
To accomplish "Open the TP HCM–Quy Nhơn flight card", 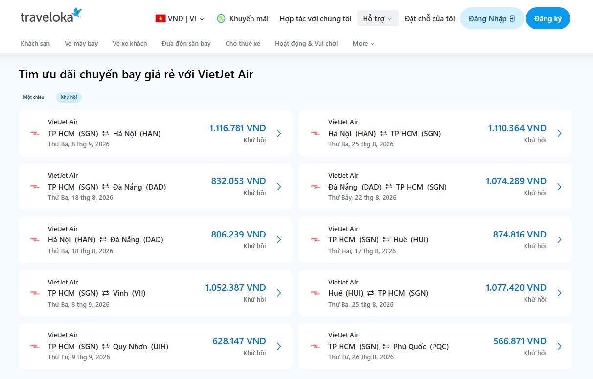I will point(155,346).
